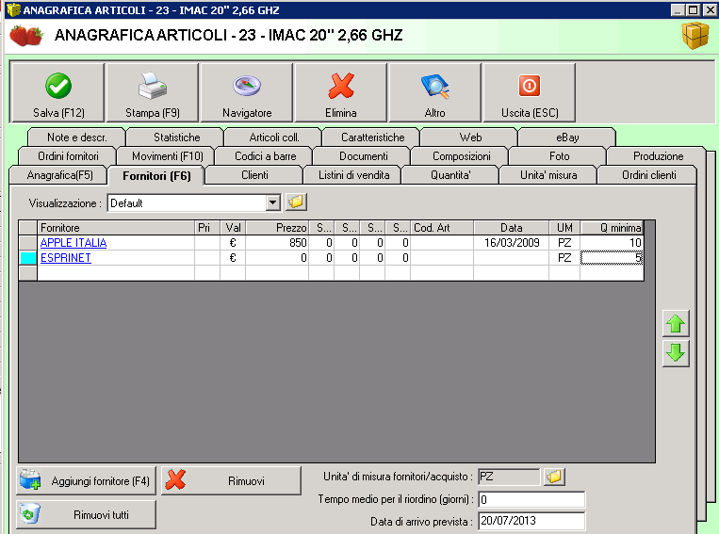Switch to the Statistiche tab

[176, 138]
